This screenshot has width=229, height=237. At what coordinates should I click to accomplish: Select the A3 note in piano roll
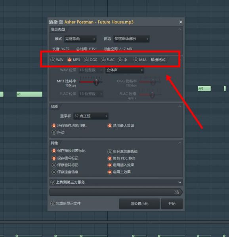[x=29, y=94]
